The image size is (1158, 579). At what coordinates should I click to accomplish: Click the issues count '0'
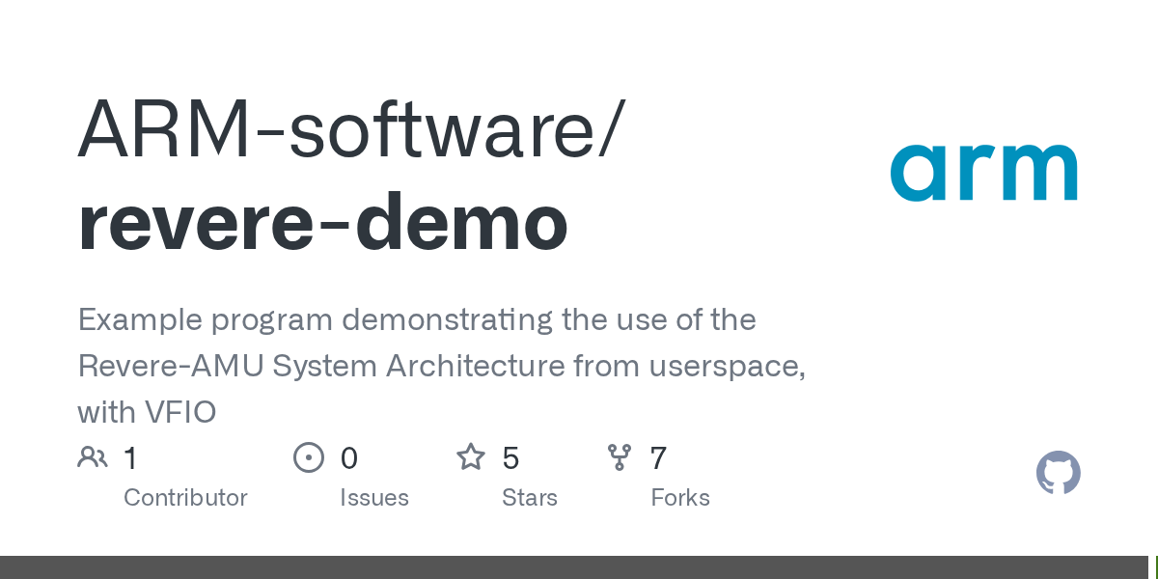(349, 457)
